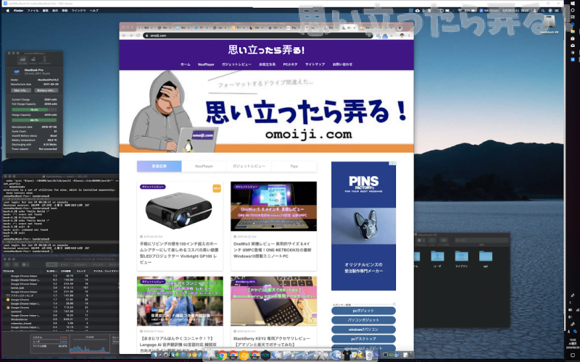Sort Activity Monitor by % CPU column
Screen dimensions: 580x362
(x=50, y=271)
